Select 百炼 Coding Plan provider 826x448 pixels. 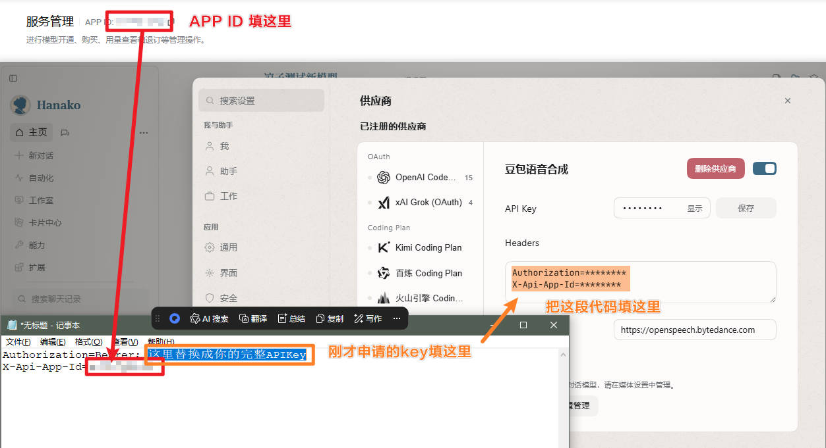[420, 273]
